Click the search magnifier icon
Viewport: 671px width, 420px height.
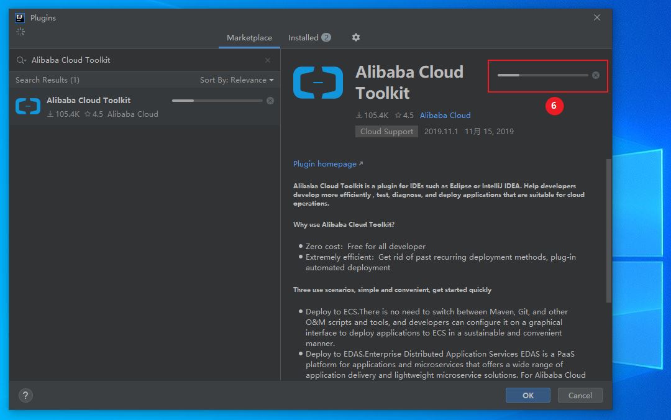[21, 60]
